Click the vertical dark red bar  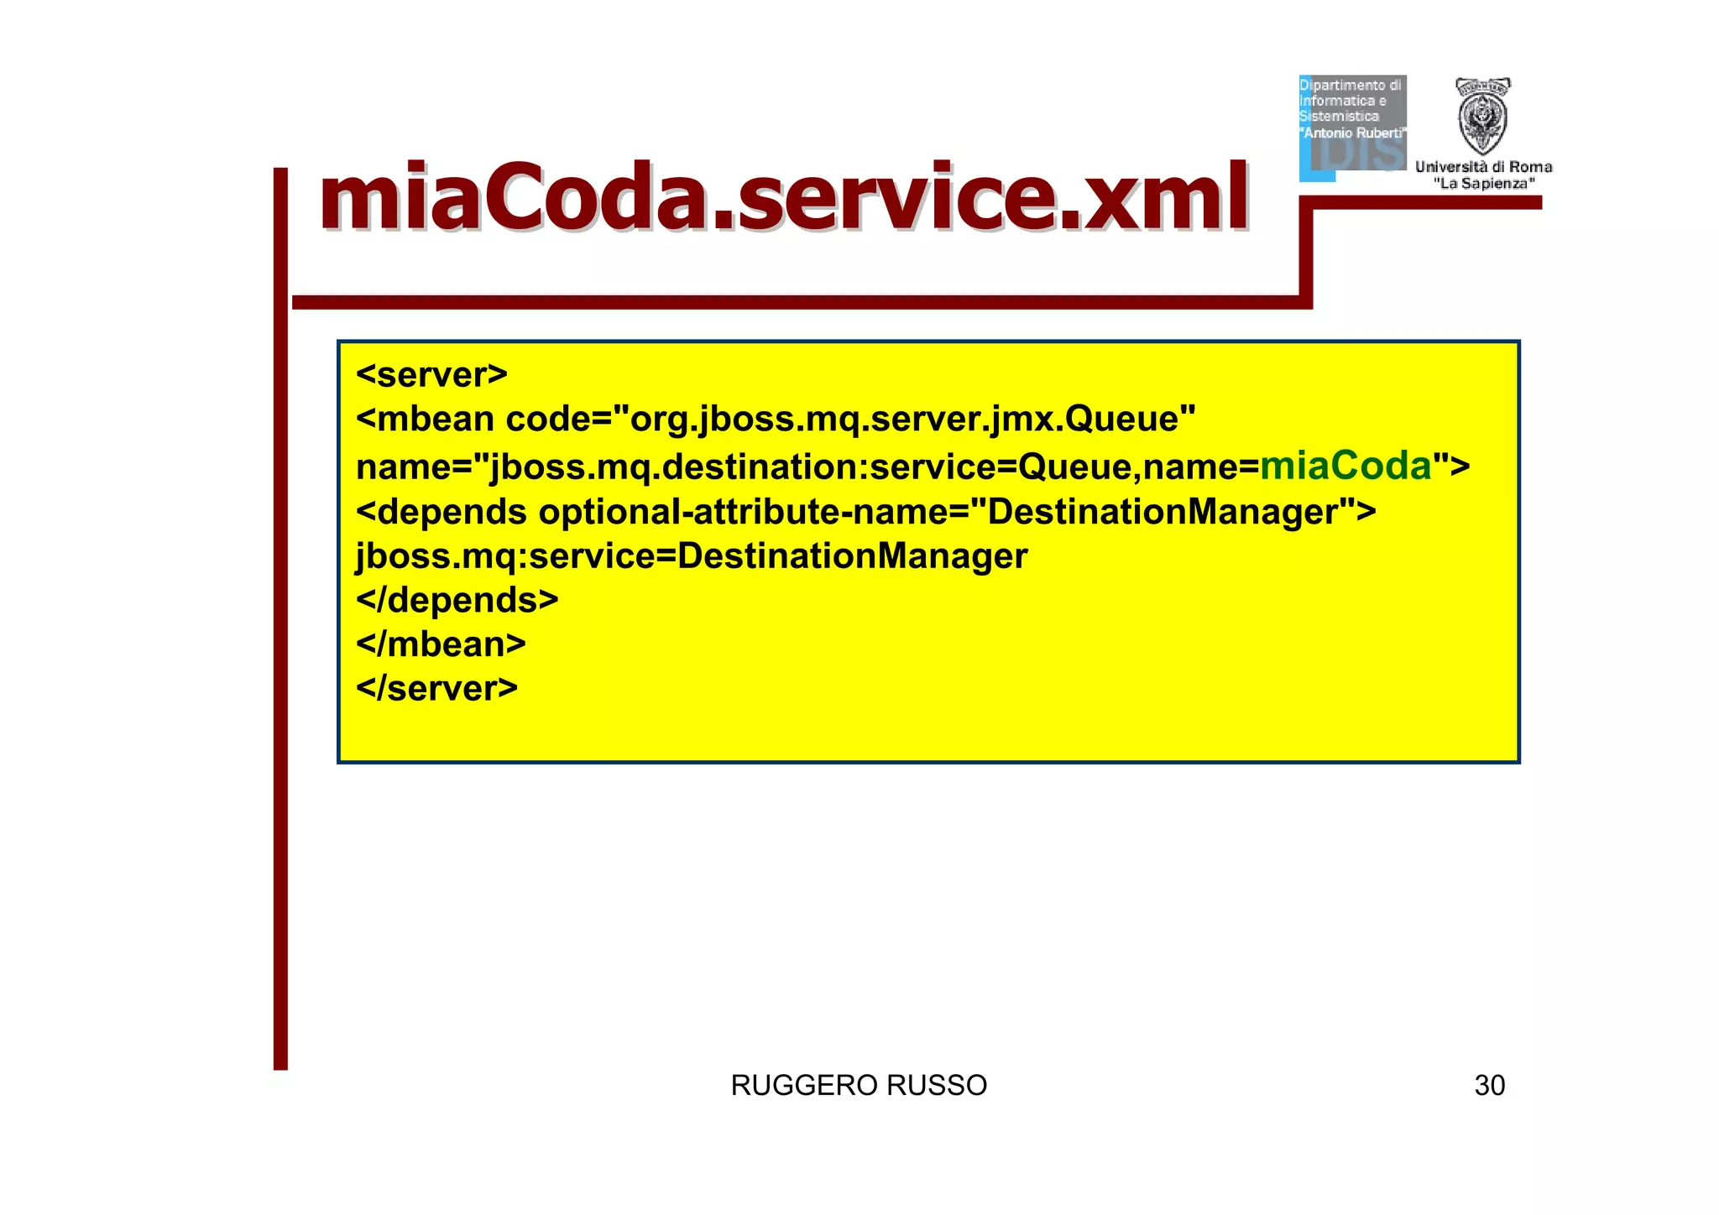(280, 621)
